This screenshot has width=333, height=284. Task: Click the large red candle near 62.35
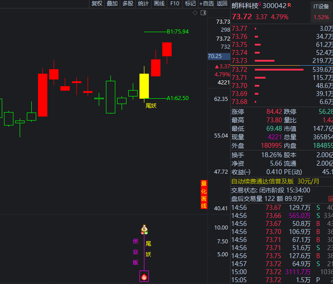43,95
